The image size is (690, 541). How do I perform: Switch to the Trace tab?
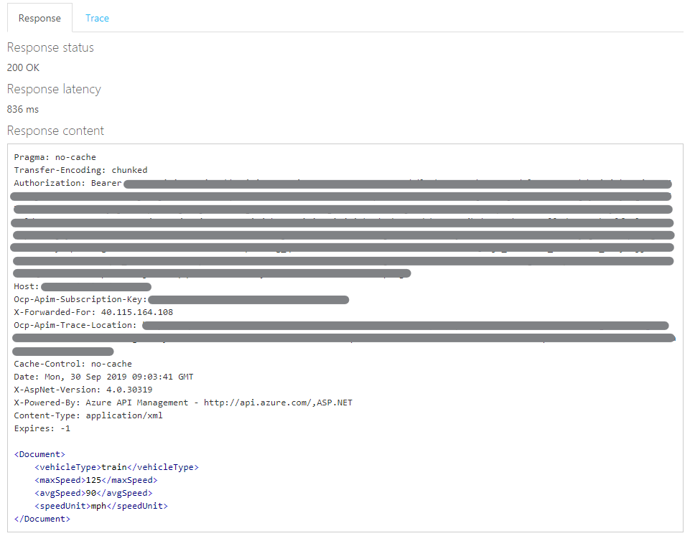tap(97, 18)
